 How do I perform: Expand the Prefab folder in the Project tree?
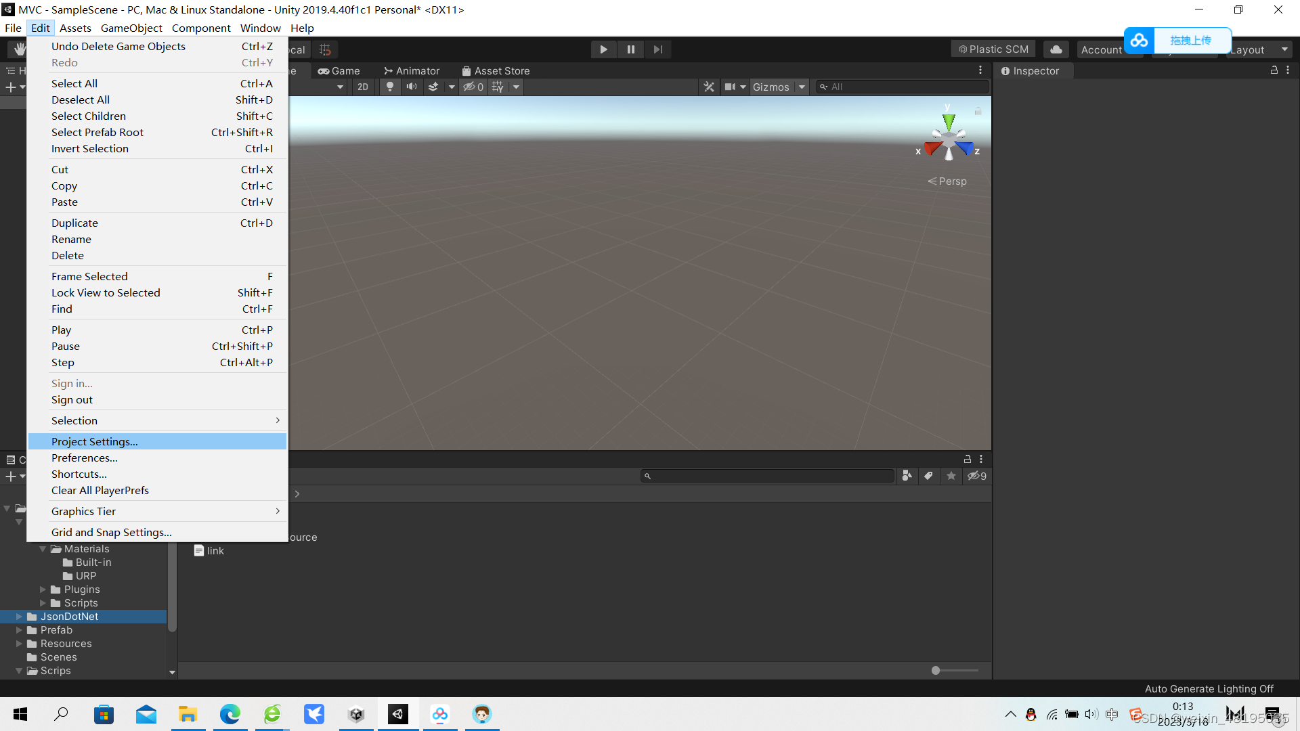pyautogui.click(x=19, y=630)
